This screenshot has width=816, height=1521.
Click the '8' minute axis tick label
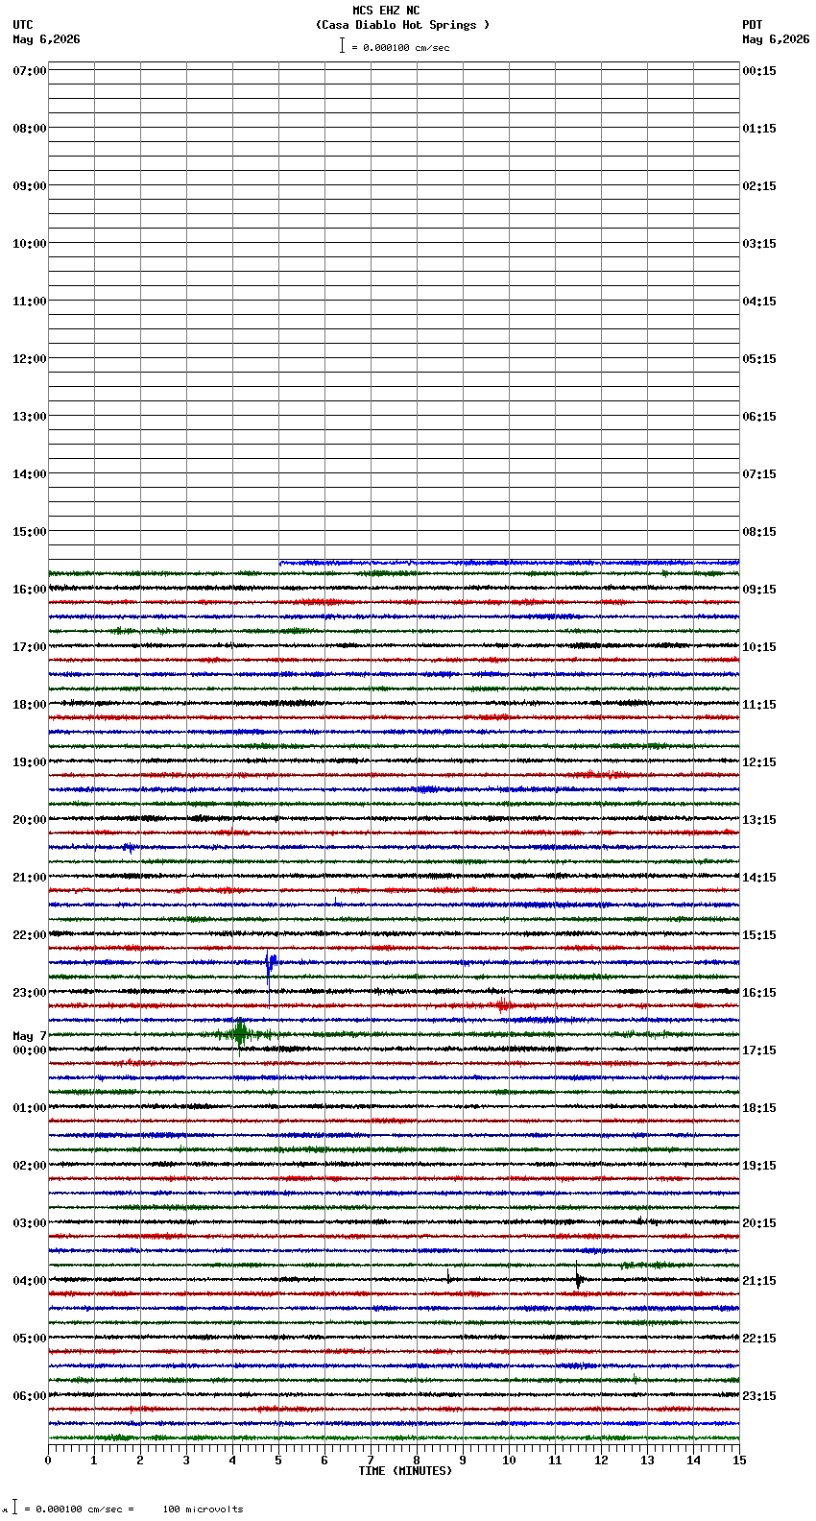(x=417, y=1461)
